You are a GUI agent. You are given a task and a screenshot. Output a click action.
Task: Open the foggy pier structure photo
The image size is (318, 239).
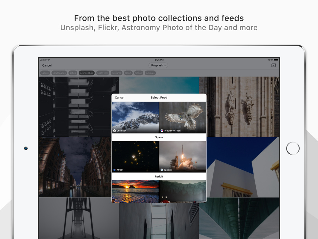tap(79, 218)
